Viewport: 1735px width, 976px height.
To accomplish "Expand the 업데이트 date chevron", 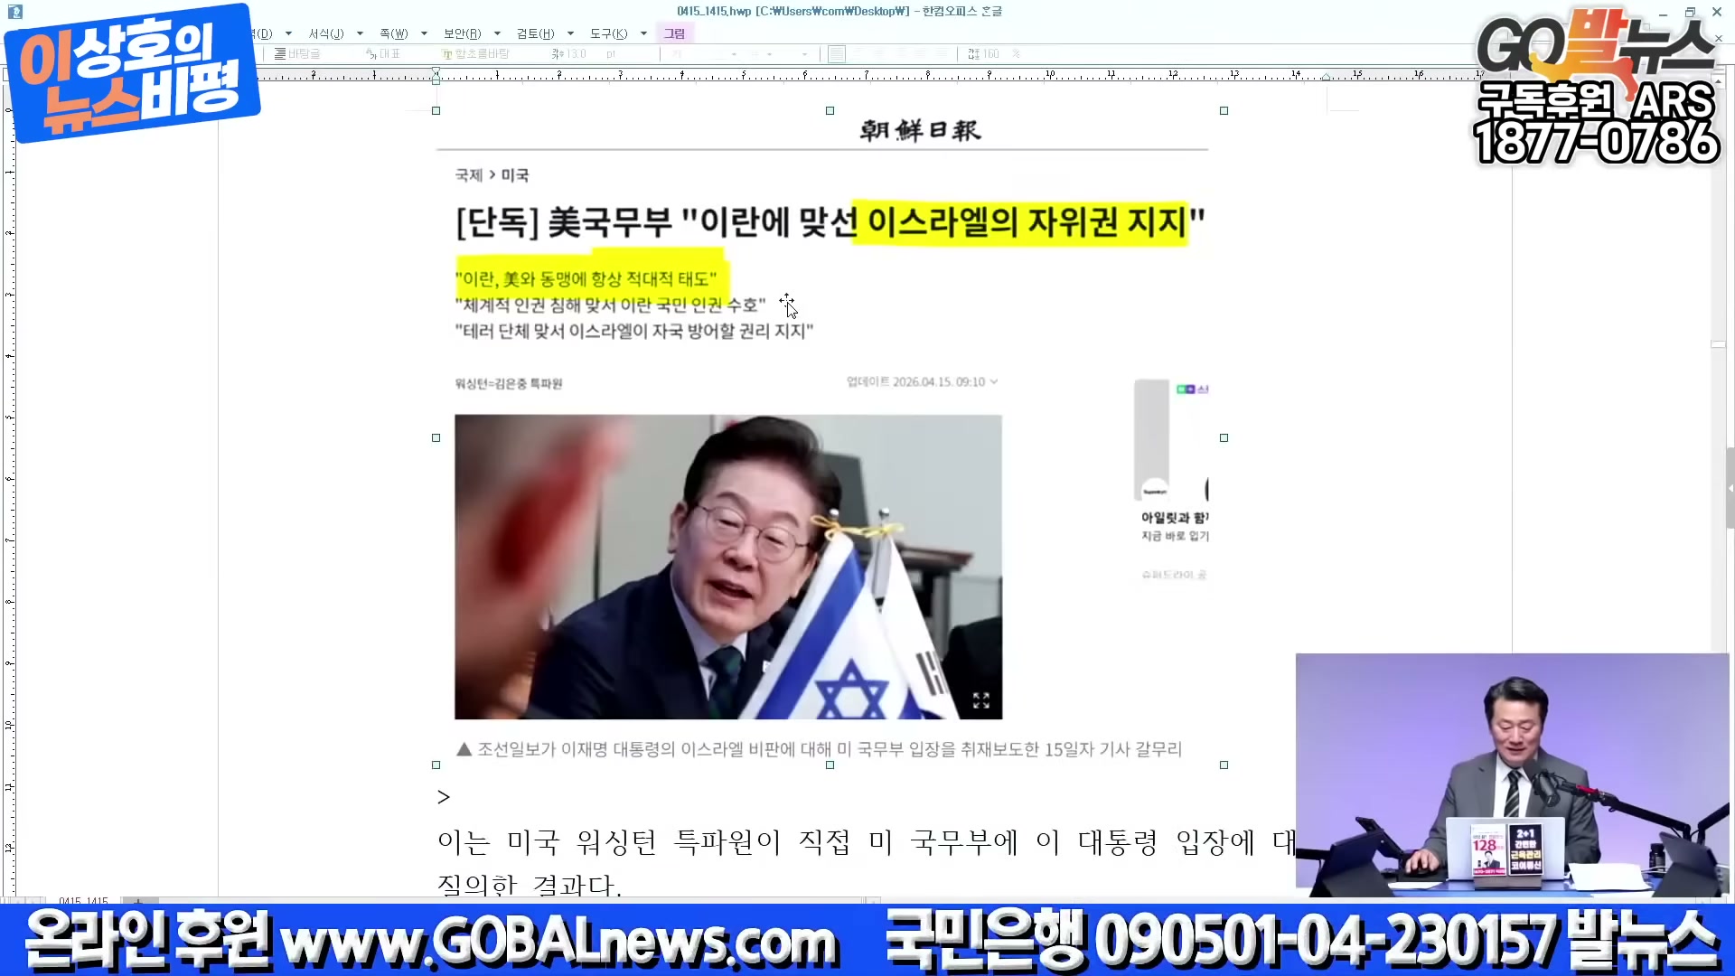I will point(994,382).
